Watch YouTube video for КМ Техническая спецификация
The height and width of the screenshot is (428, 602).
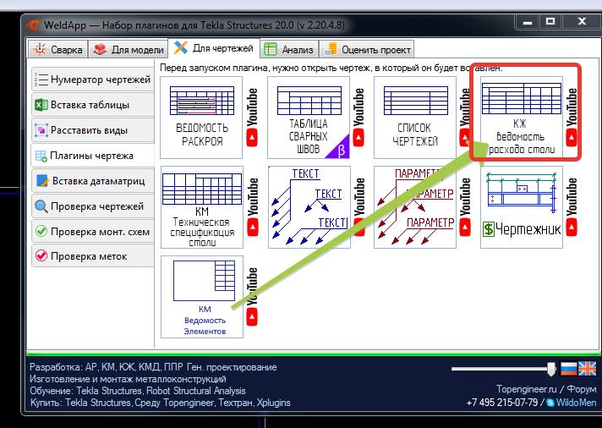252,207
